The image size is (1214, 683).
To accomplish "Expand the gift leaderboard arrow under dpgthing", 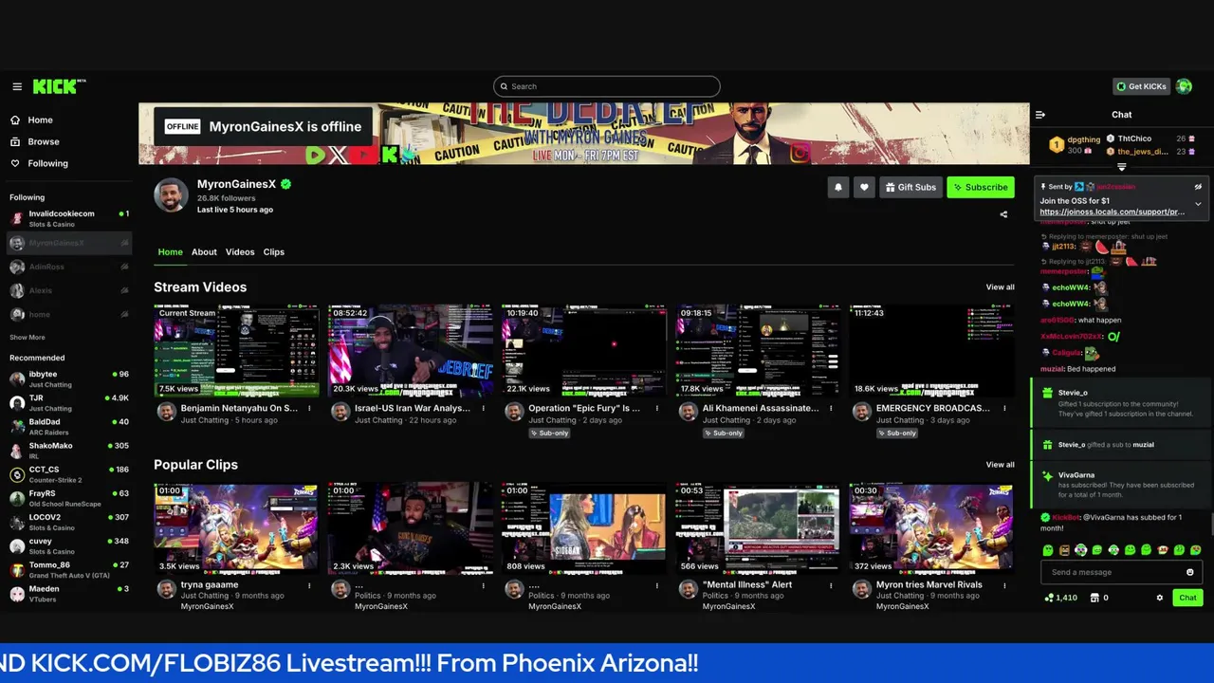I will 1122,167.
